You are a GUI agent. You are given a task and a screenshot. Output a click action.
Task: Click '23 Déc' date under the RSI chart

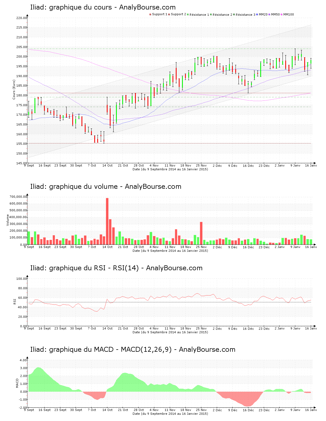264,328
